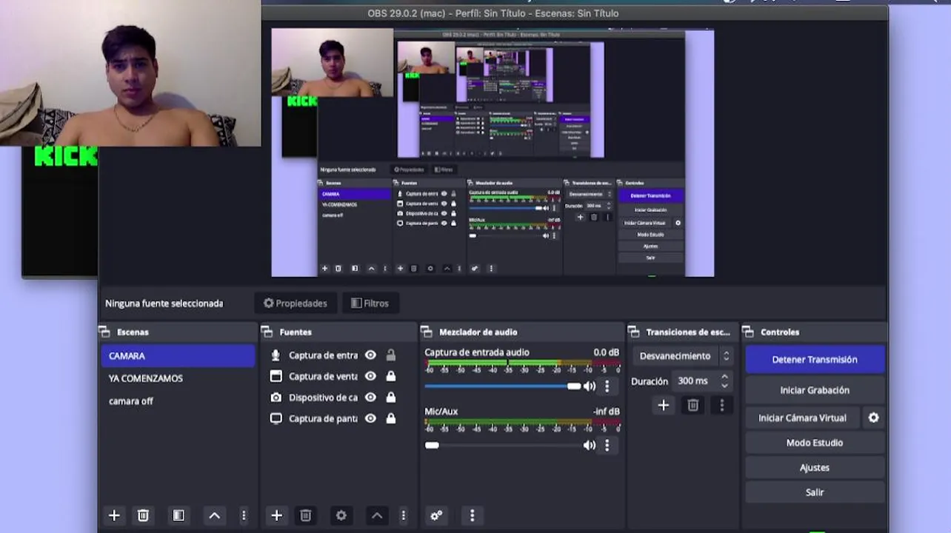Viewport: 951px width, 533px height.
Task: Unlock the Captura de venta source
Action: 390,376
